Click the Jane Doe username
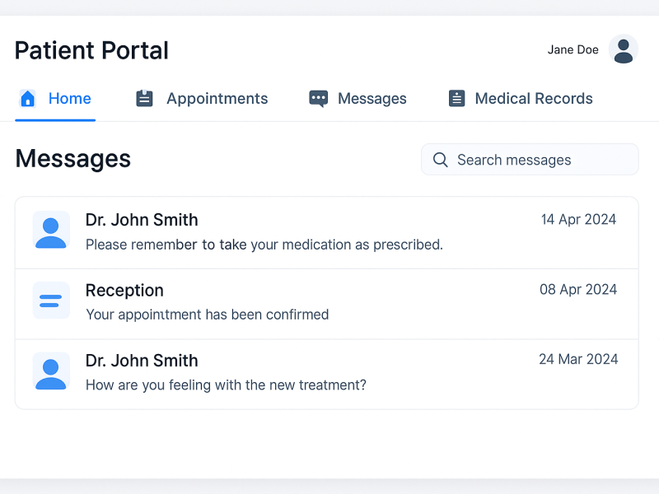 pos(573,49)
